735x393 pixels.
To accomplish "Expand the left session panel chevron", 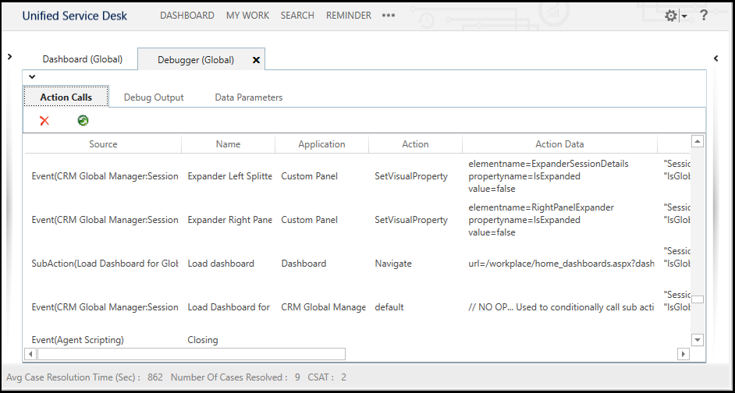I will 10,57.
